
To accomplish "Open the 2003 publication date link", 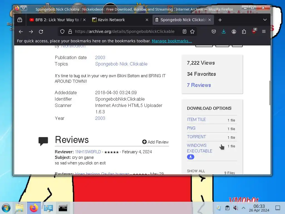I will tap(100, 57).
